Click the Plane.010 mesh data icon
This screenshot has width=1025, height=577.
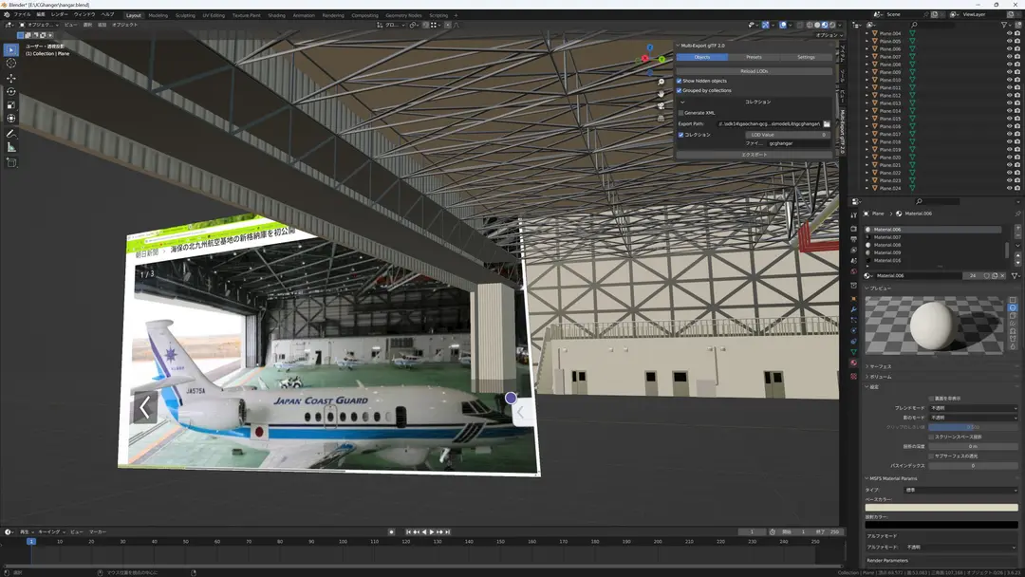(913, 80)
